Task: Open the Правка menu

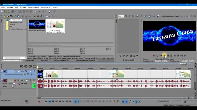Action: click(x=10, y=7)
